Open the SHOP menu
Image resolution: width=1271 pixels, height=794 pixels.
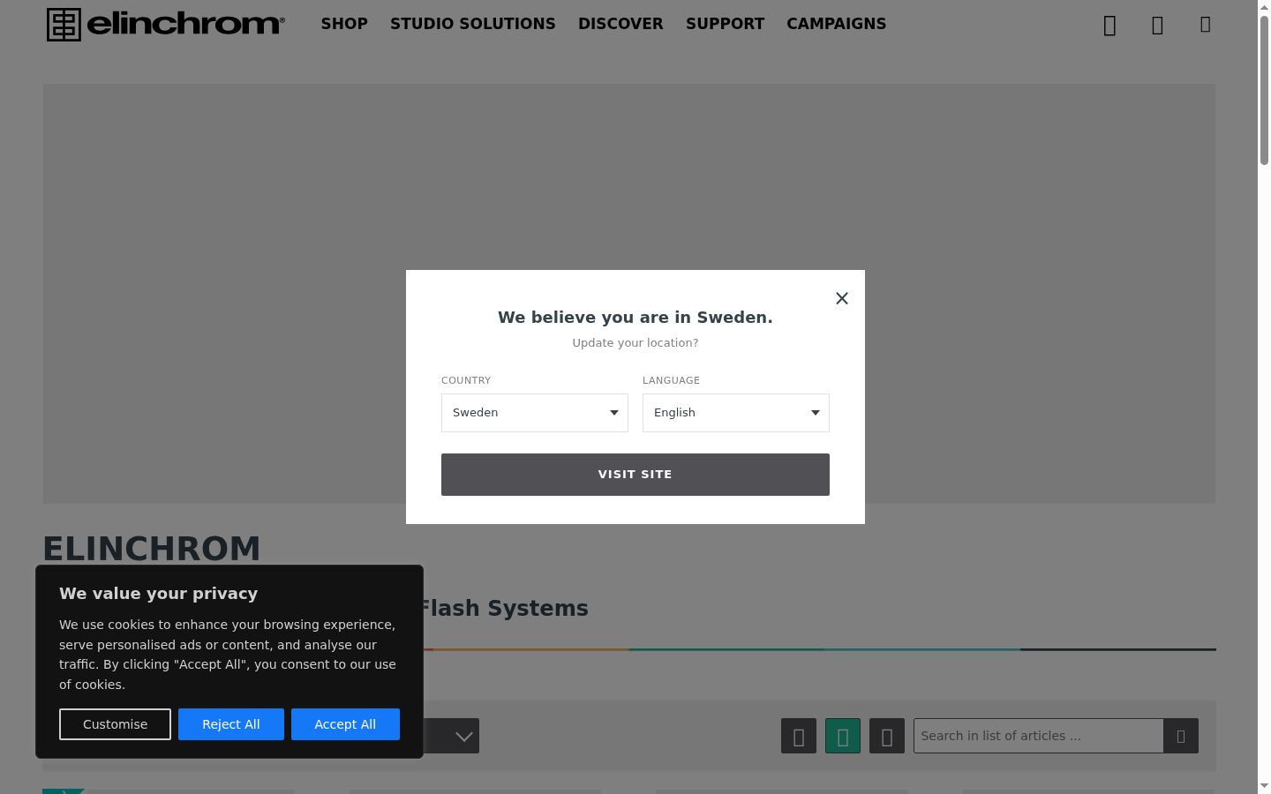click(x=344, y=24)
